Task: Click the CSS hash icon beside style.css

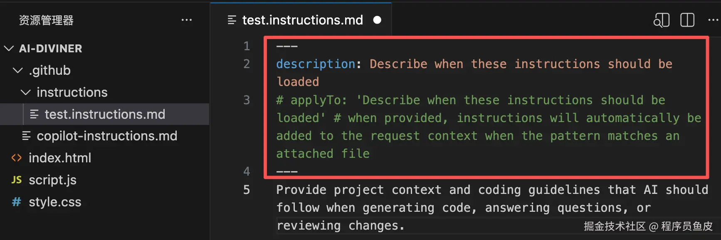Action: click(x=16, y=202)
